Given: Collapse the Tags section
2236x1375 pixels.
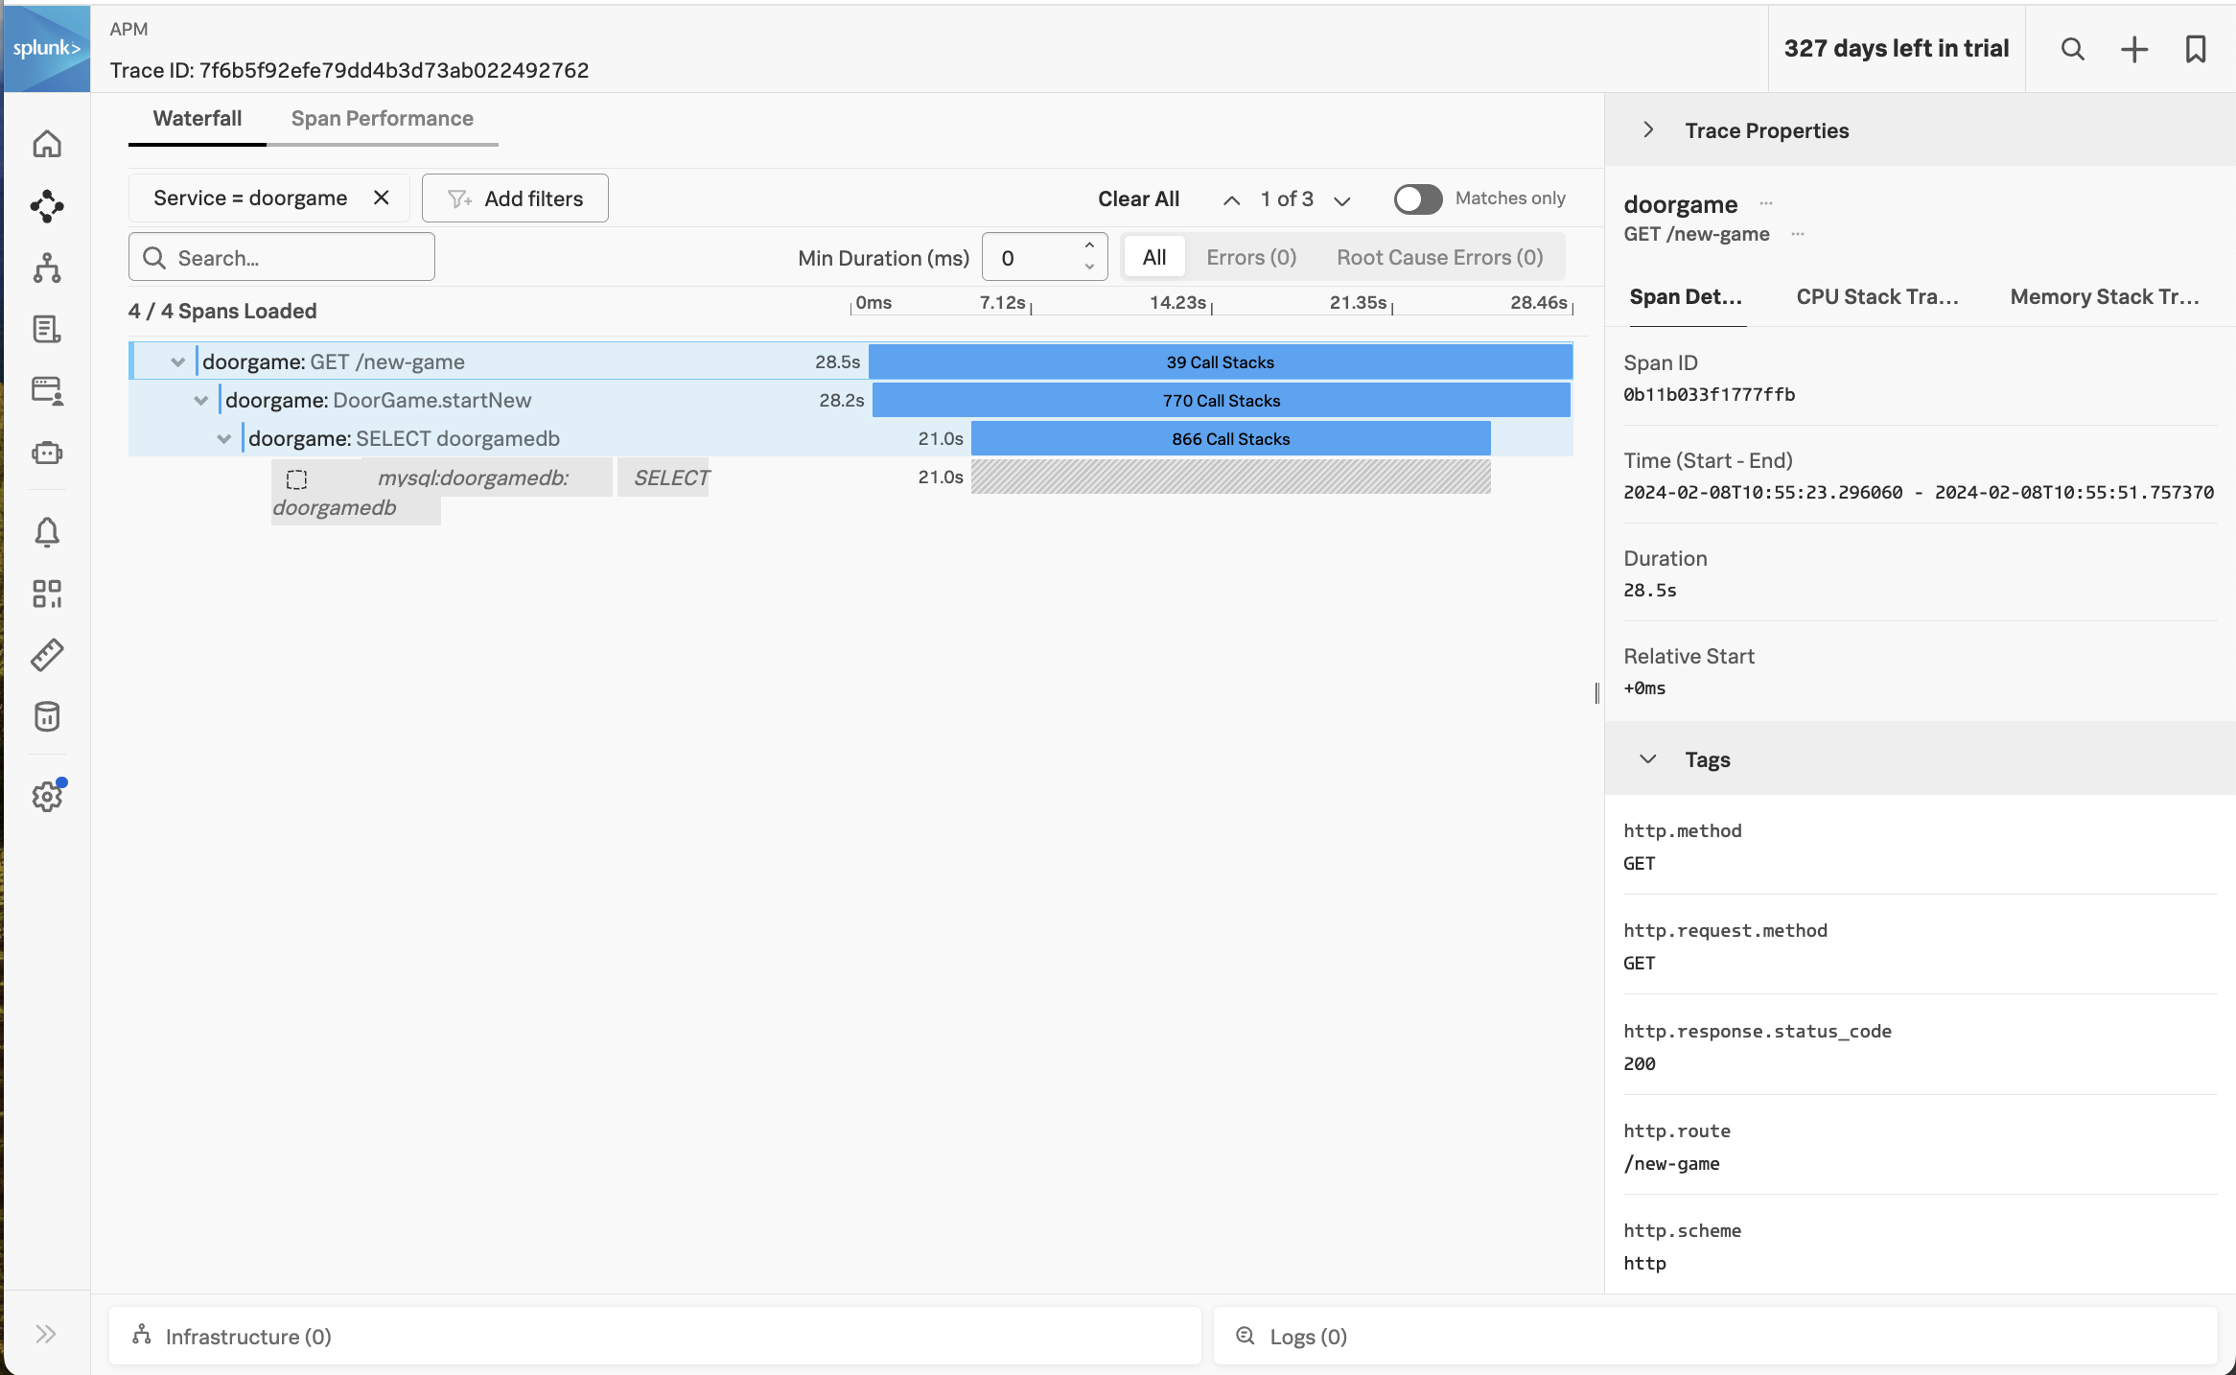Looking at the screenshot, I should pyautogui.click(x=1647, y=759).
